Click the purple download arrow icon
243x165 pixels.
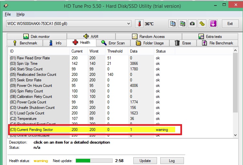pos(213,24)
